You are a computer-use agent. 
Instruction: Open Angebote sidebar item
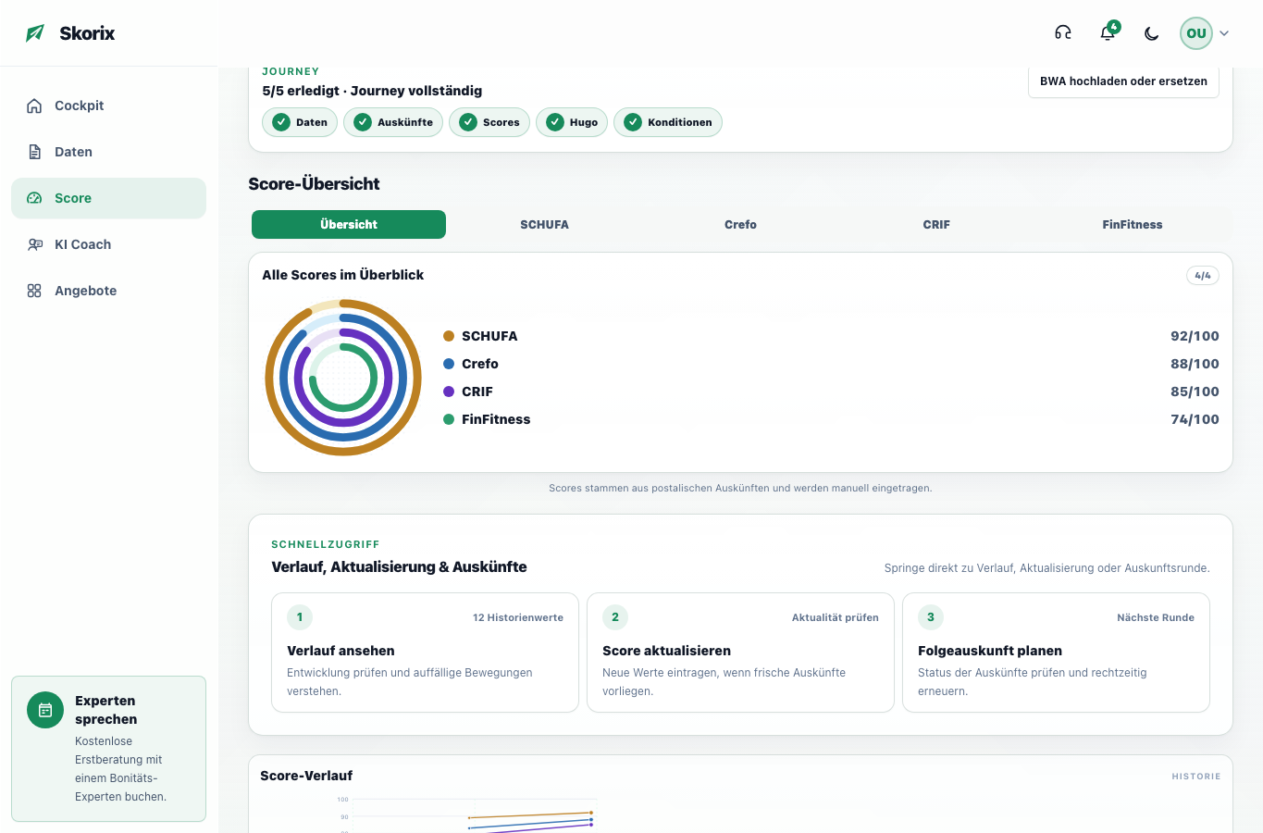tap(108, 291)
